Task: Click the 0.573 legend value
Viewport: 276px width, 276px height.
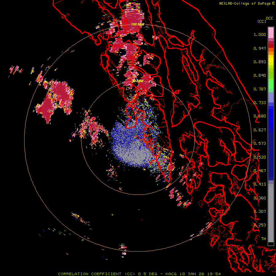Action: pos(260,144)
